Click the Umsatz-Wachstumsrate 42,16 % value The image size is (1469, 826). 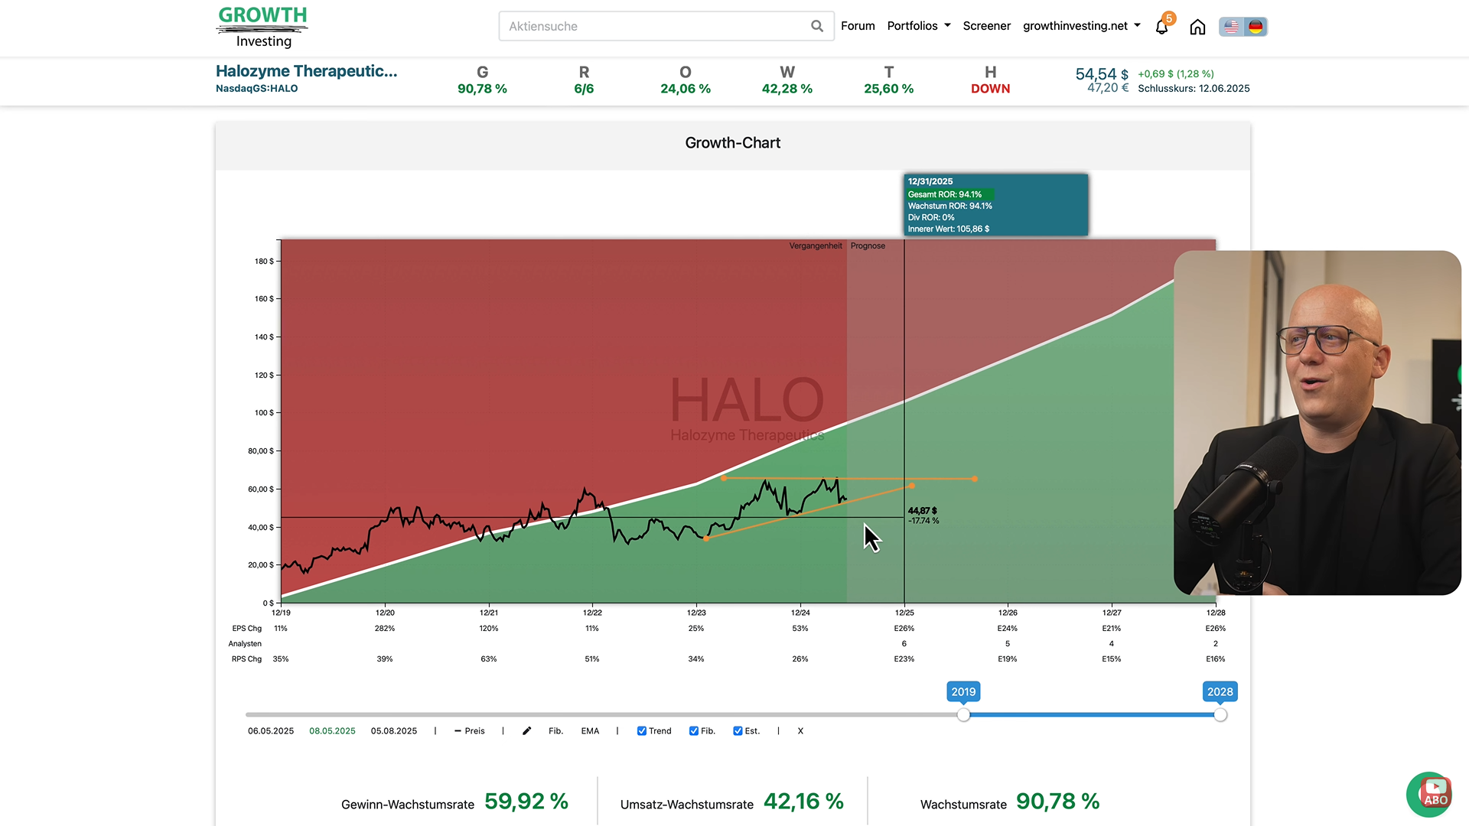803,801
